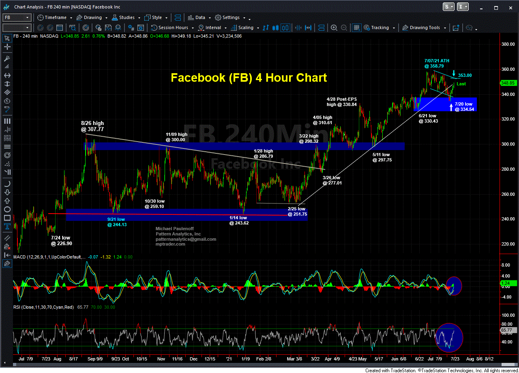
Task: Open the Scaling menu
Action: 244,28
